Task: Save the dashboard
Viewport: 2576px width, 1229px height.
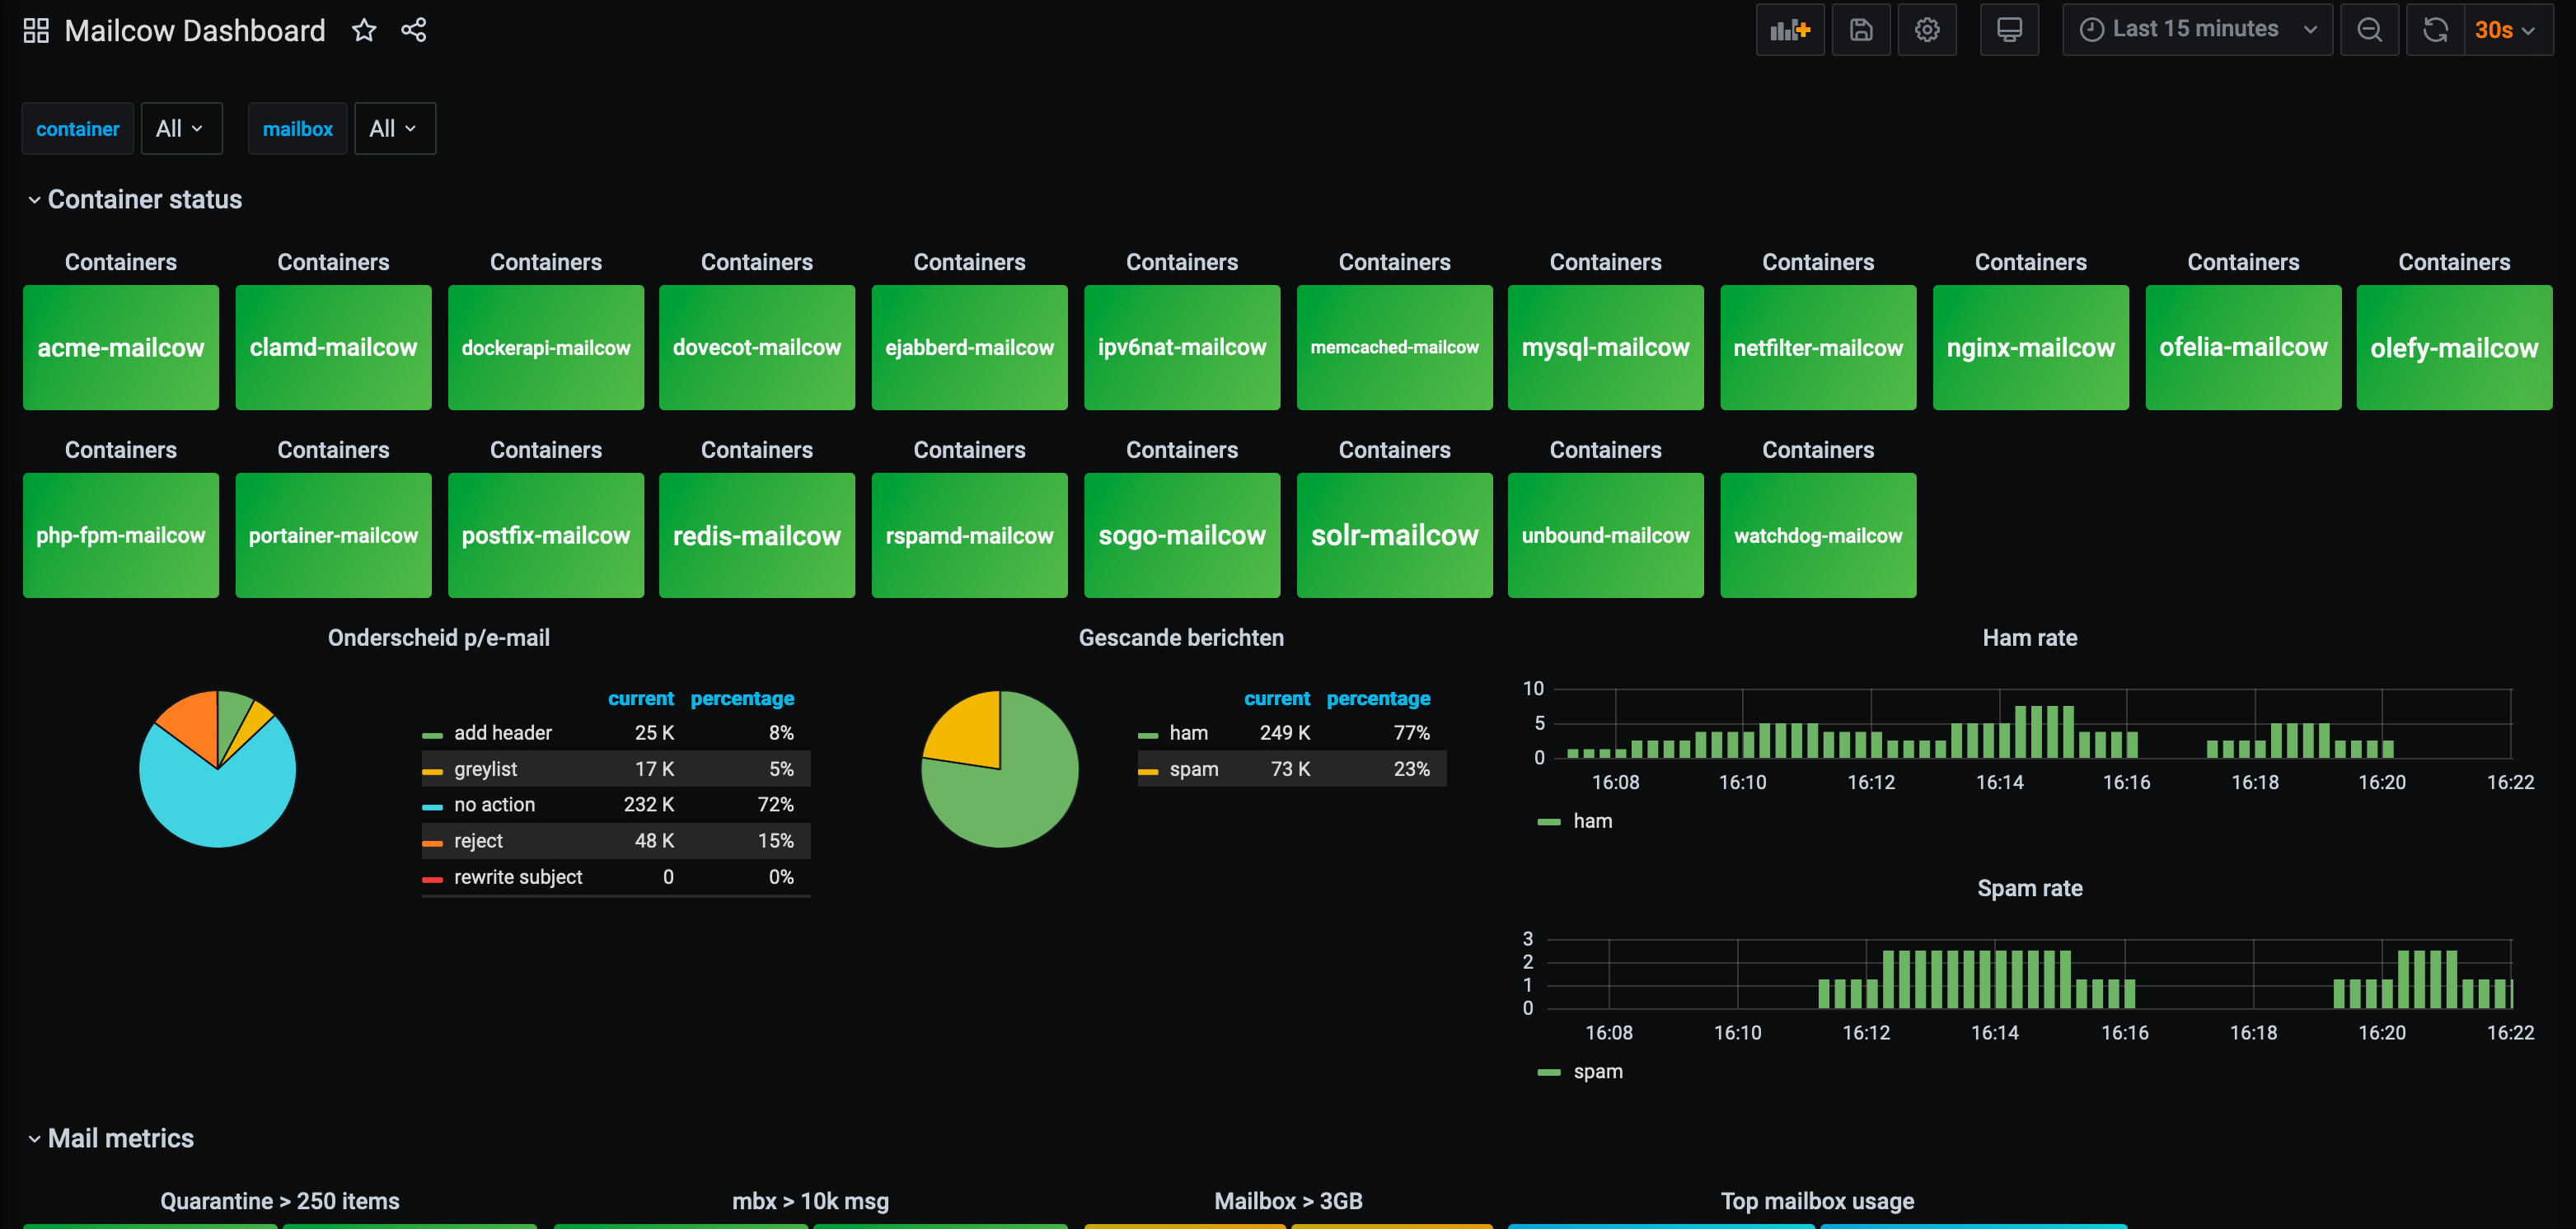Action: (x=1861, y=30)
